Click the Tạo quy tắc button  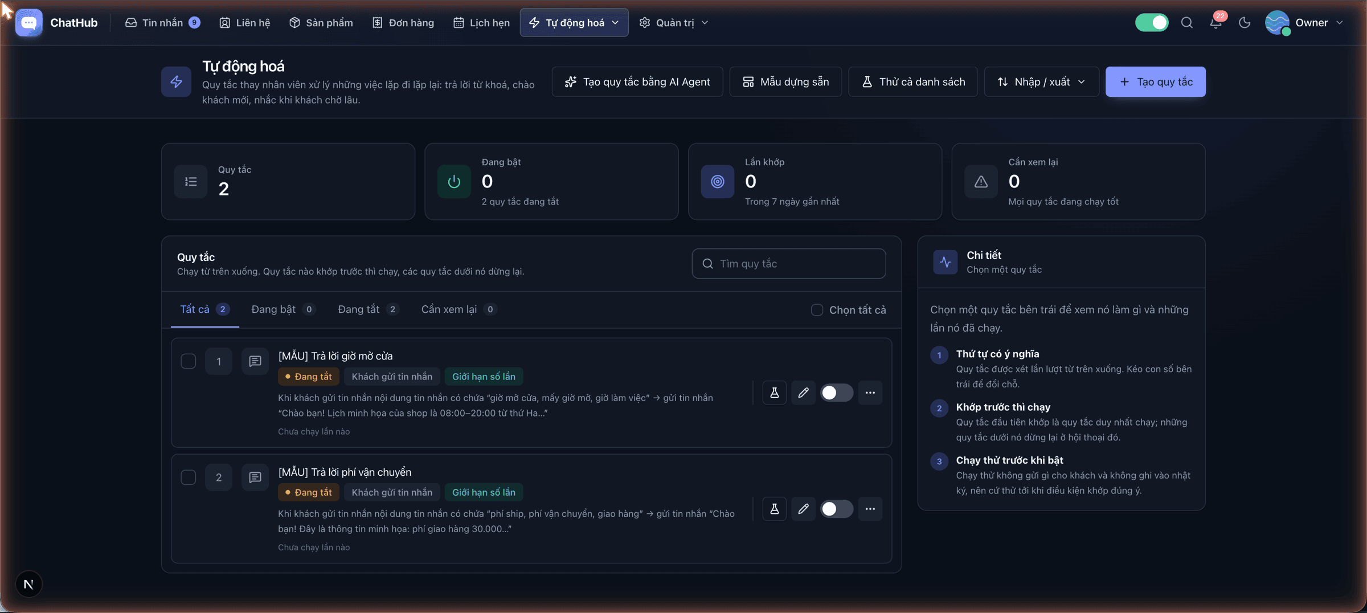point(1155,81)
